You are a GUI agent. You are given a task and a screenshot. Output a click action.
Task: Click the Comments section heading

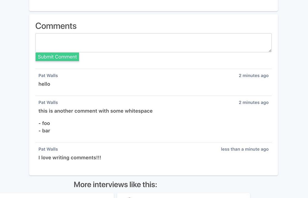click(56, 26)
